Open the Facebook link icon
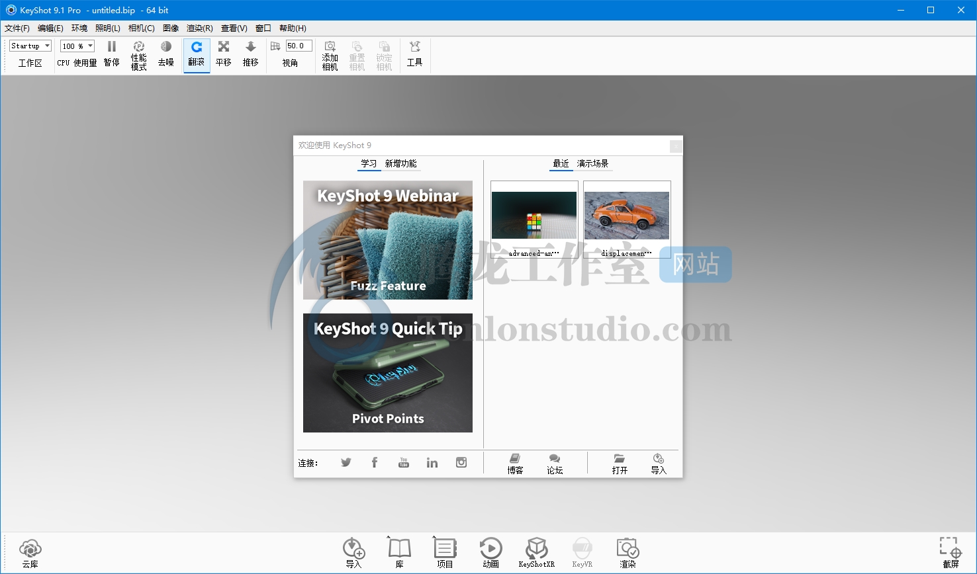 (375, 462)
